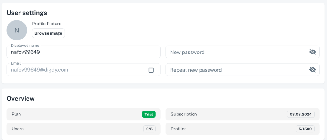The width and height of the screenshot is (327, 140).
Task: Select the Plan row label
Action: coord(16,114)
